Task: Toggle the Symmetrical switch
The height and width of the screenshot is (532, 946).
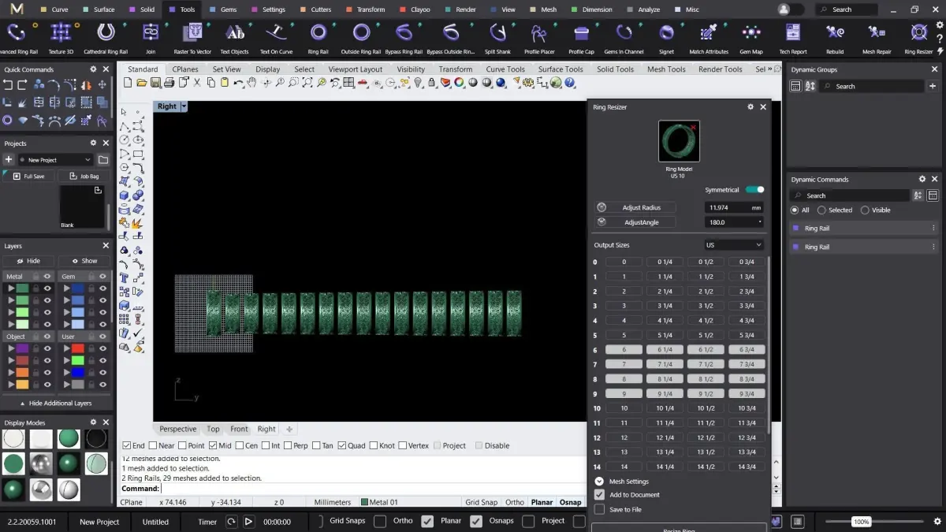Action: tap(754, 190)
